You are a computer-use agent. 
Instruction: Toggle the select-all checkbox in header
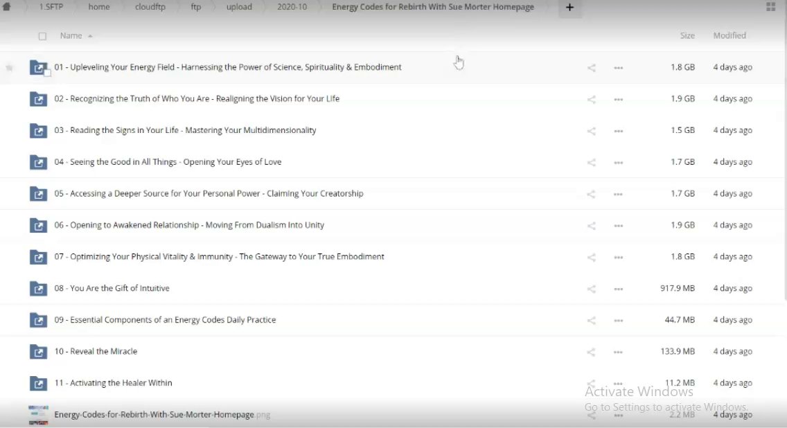pos(42,36)
